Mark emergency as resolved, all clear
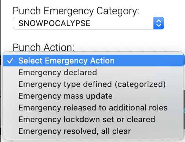 93,131
